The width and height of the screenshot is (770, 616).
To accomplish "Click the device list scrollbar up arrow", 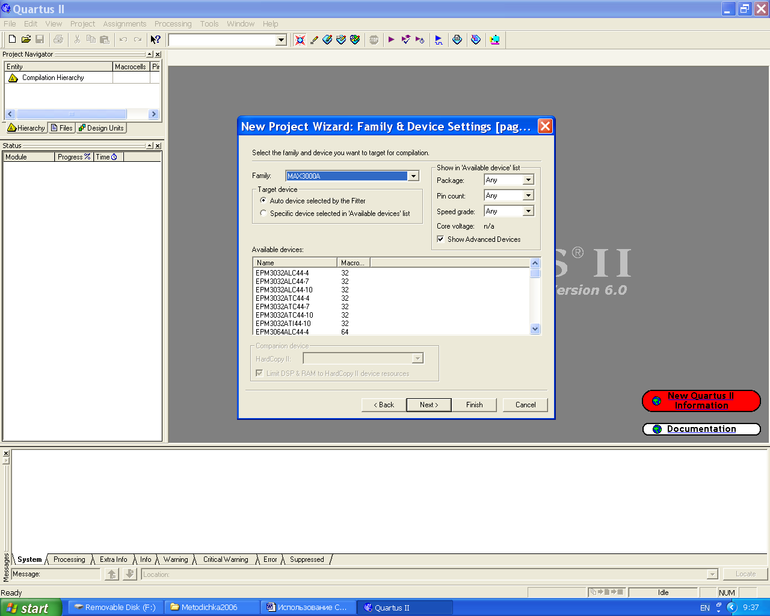I will click(x=535, y=263).
